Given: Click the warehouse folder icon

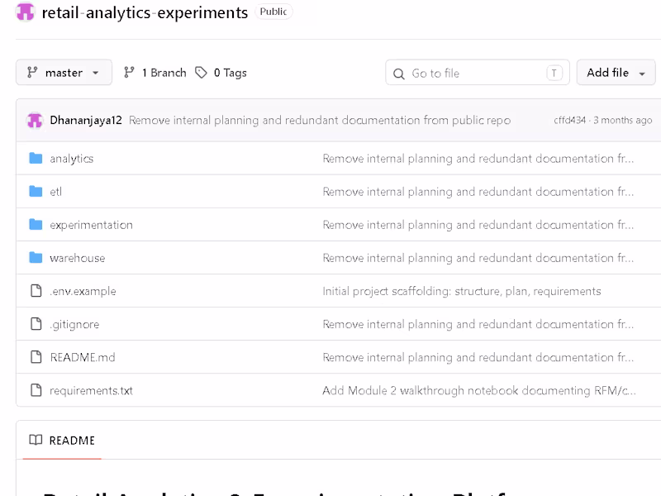Looking at the screenshot, I should [36, 257].
